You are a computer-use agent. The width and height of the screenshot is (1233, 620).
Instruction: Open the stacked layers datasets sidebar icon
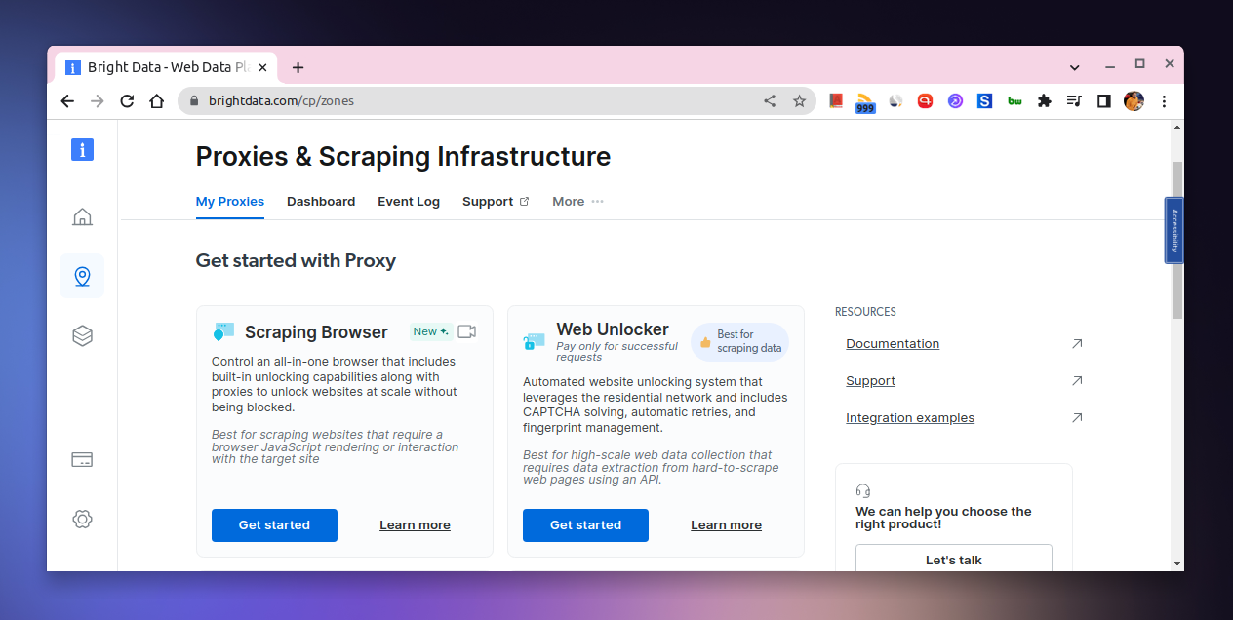click(82, 335)
